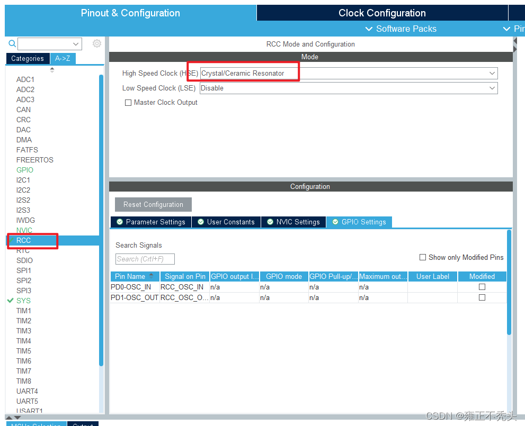Screen dimensions: 525x426
Task: Click the Pin Name sort arrow icon
Action: pos(152,276)
